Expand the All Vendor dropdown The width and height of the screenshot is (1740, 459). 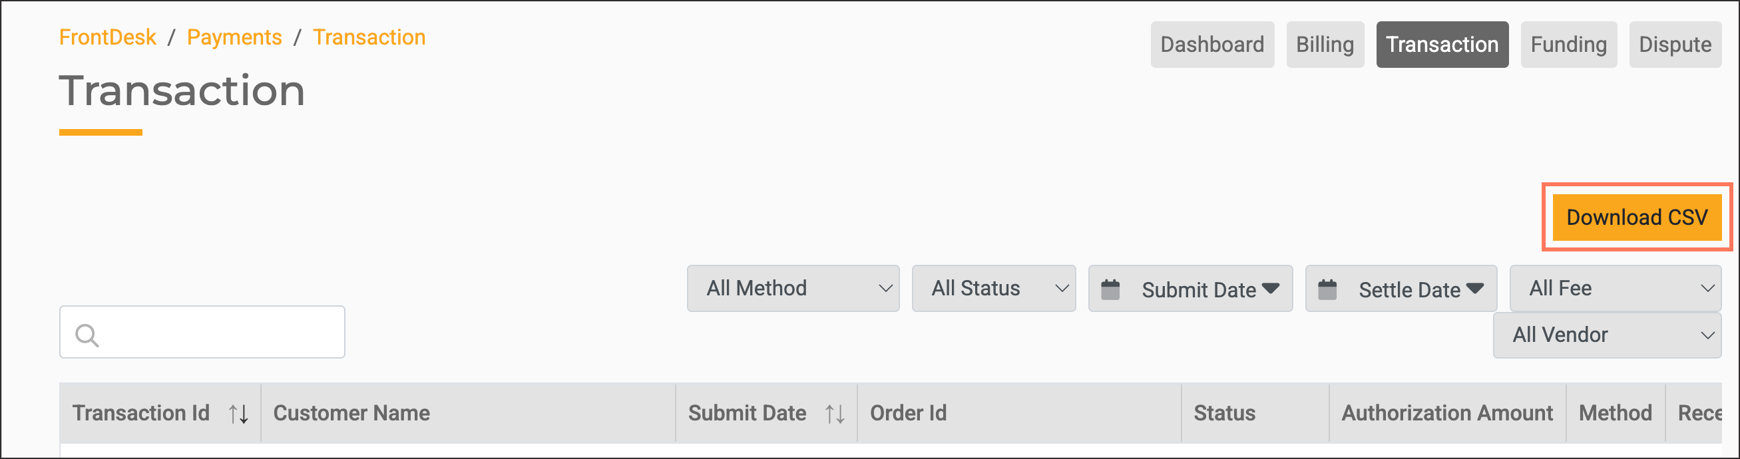1606,335
